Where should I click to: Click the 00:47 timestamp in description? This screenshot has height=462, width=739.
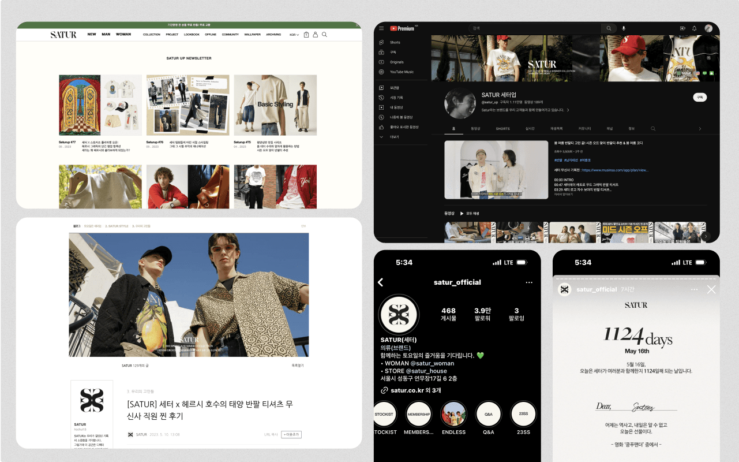(x=558, y=184)
